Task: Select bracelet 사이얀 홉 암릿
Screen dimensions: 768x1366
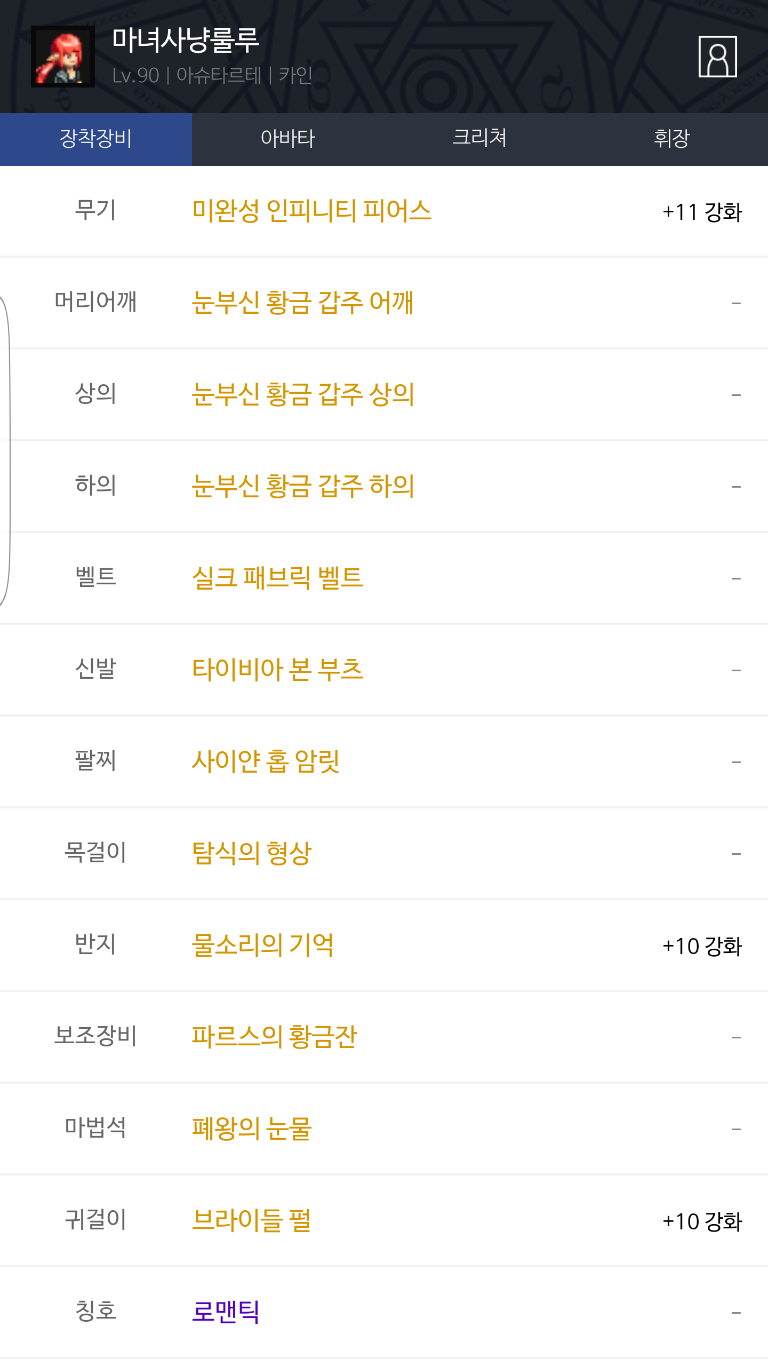Action: [x=266, y=761]
